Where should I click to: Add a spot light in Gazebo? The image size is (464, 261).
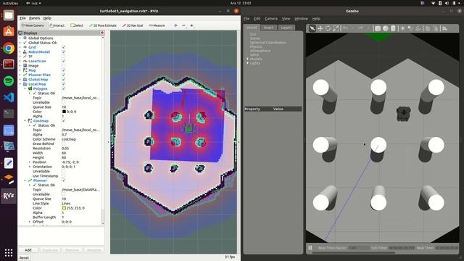coord(410,28)
